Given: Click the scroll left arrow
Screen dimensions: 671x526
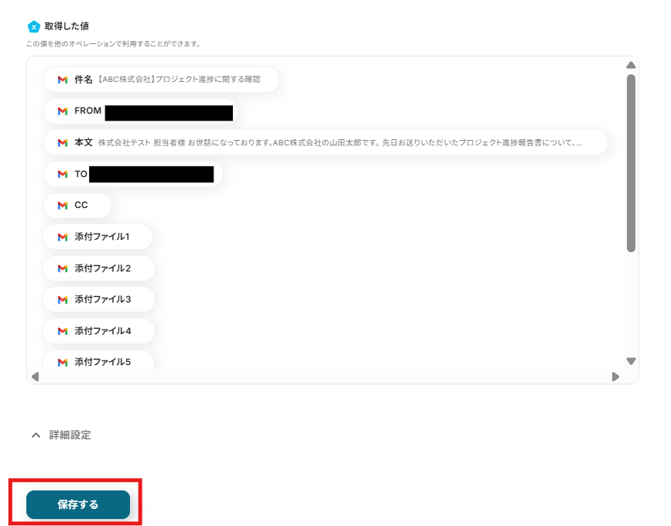Looking at the screenshot, I should click(36, 377).
